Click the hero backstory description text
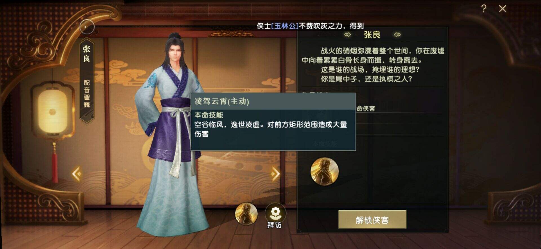This screenshot has width=541, height=249. pos(373,65)
